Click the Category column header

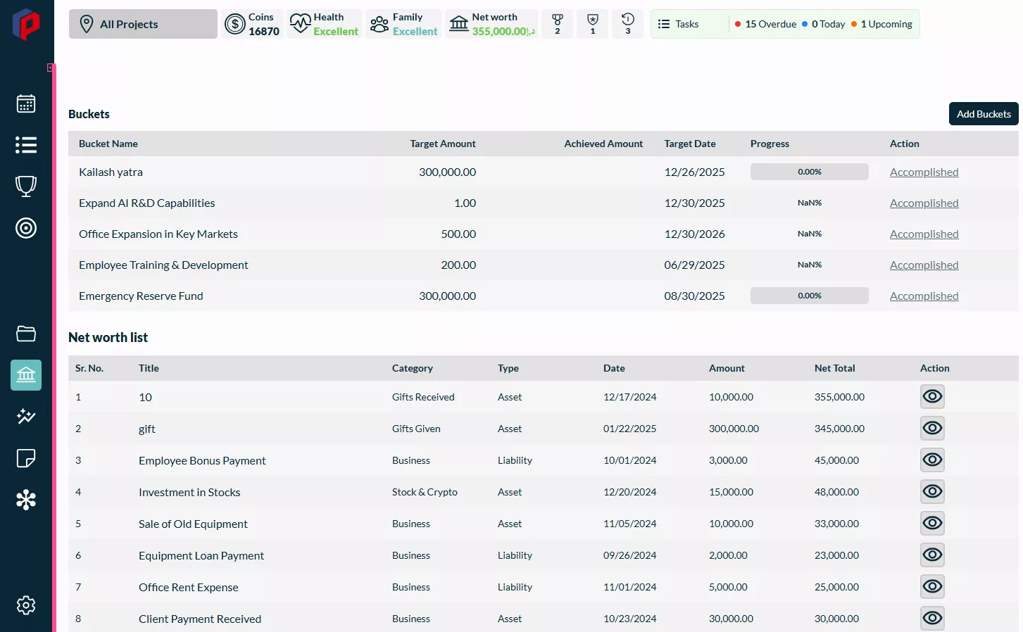[x=413, y=368]
